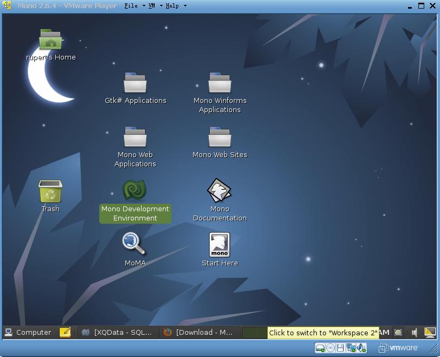Expand the File menu dropdown arrow
The image size is (440, 357).
(x=144, y=5)
